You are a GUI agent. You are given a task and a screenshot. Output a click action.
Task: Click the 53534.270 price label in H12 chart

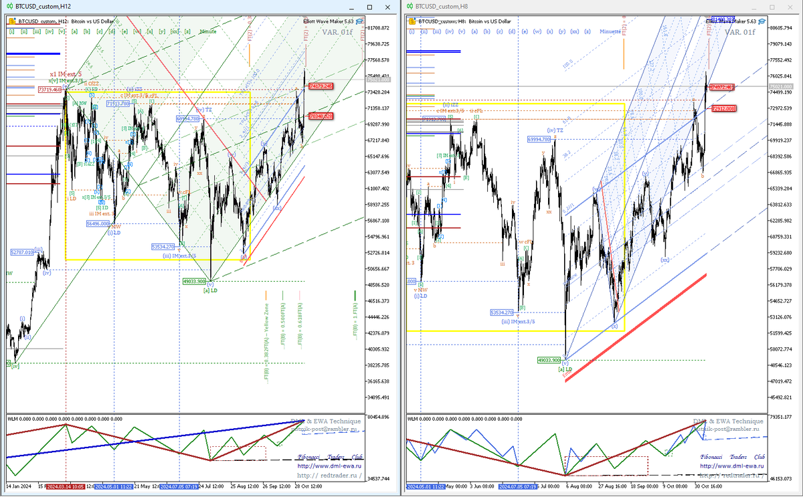point(163,246)
